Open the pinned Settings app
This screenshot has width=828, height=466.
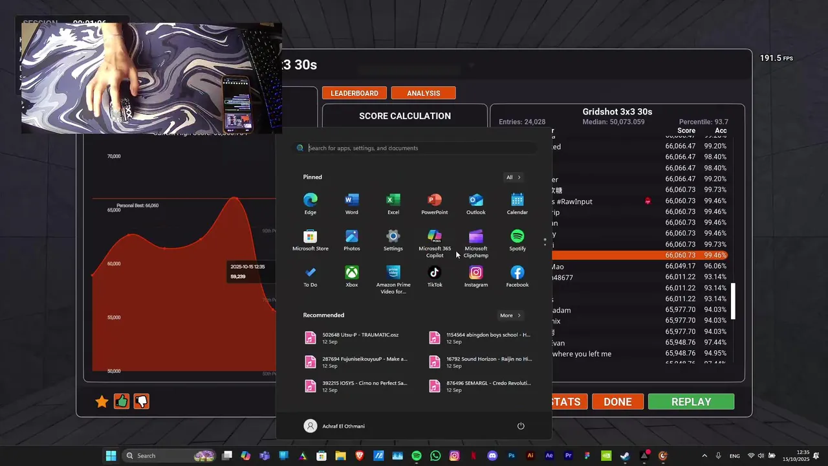[393, 240]
